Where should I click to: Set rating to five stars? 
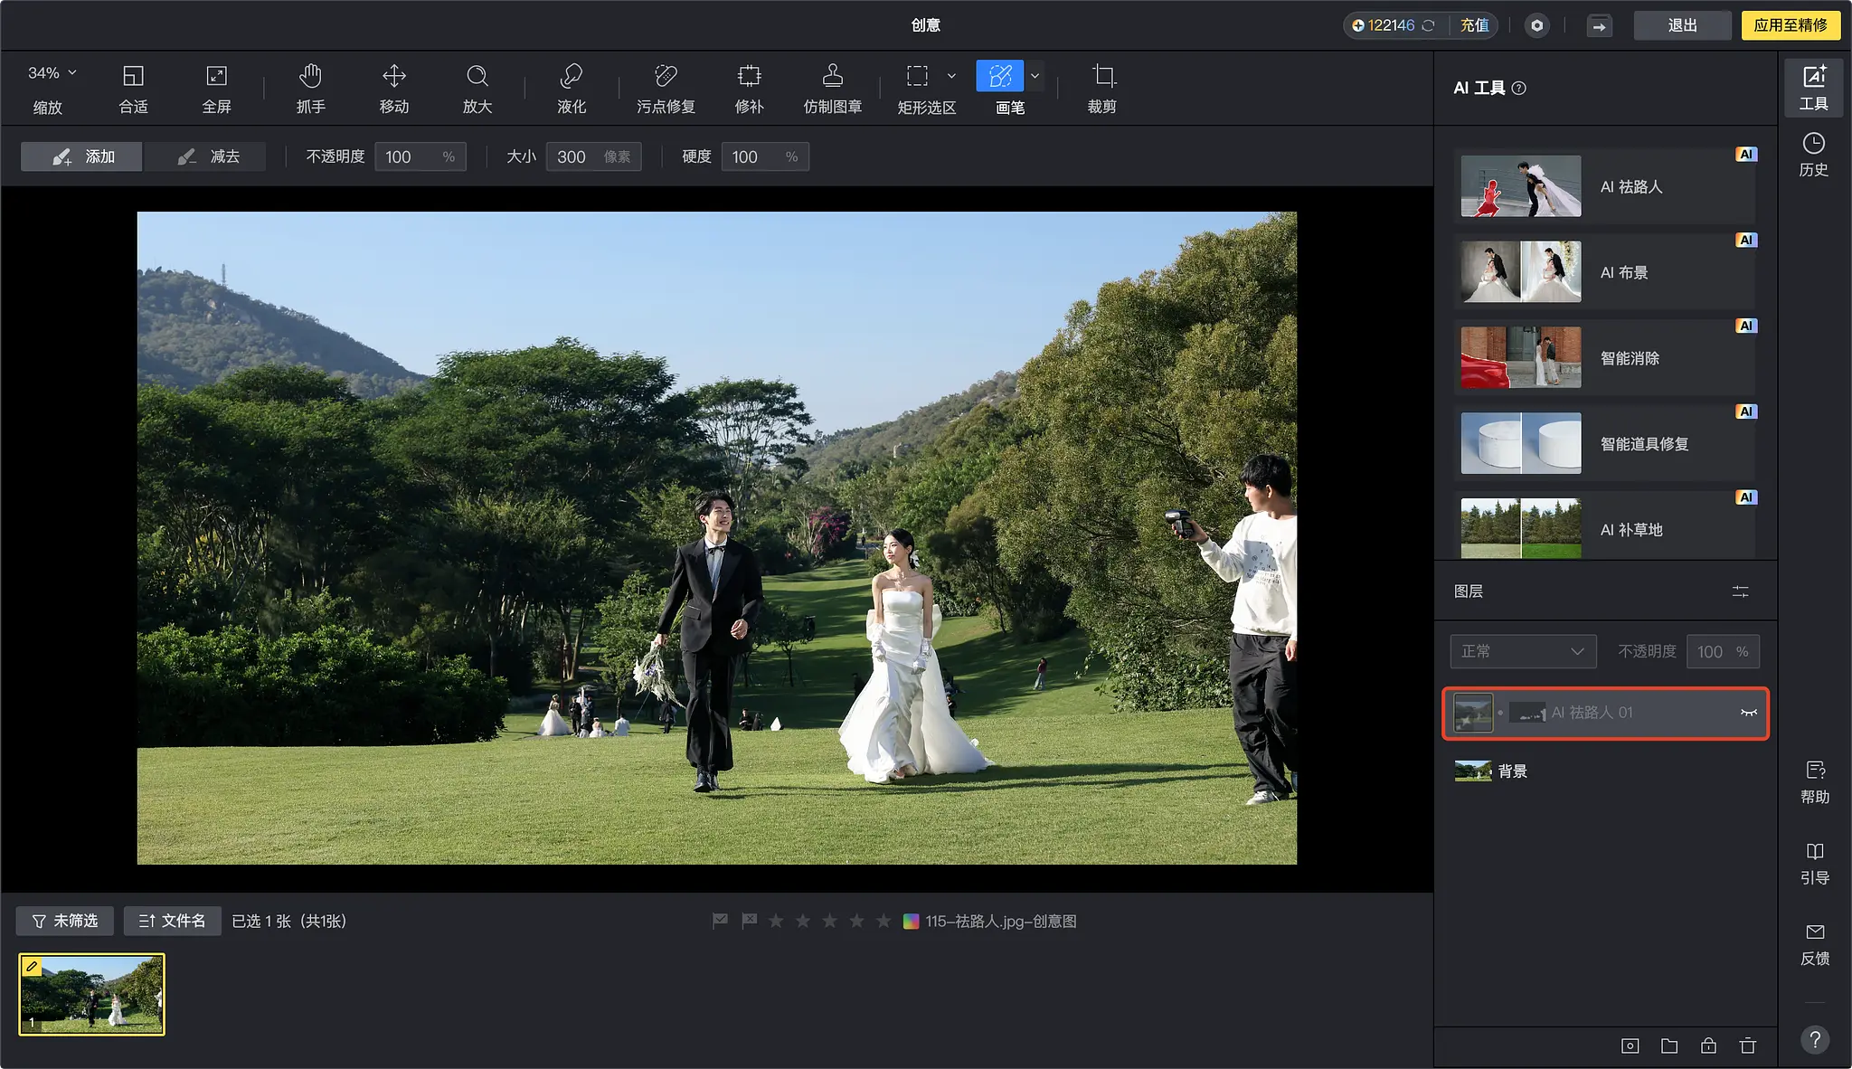(883, 921)
